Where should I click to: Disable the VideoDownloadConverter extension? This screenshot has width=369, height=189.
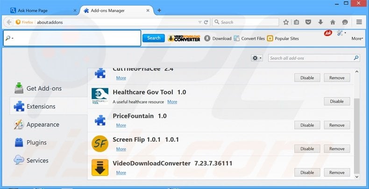(307, 173)
